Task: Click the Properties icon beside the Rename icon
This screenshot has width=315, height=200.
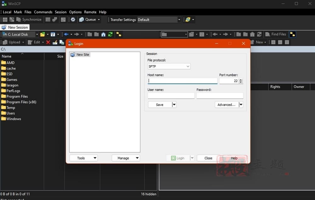Action: 62,42
